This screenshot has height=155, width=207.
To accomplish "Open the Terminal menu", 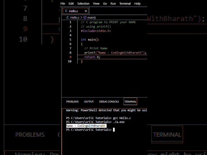I will click(125, 4).
